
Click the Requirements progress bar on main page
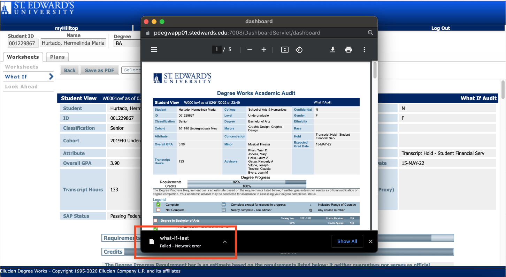pos(278,238)
